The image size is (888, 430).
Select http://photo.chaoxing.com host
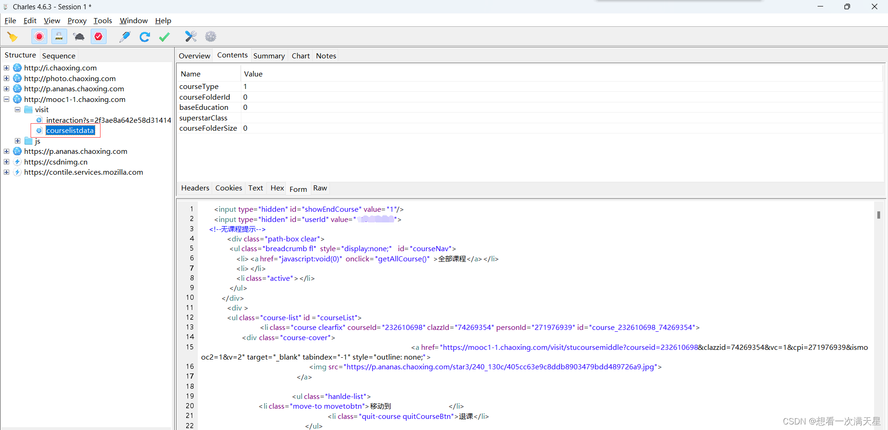[x=70, y=78]
